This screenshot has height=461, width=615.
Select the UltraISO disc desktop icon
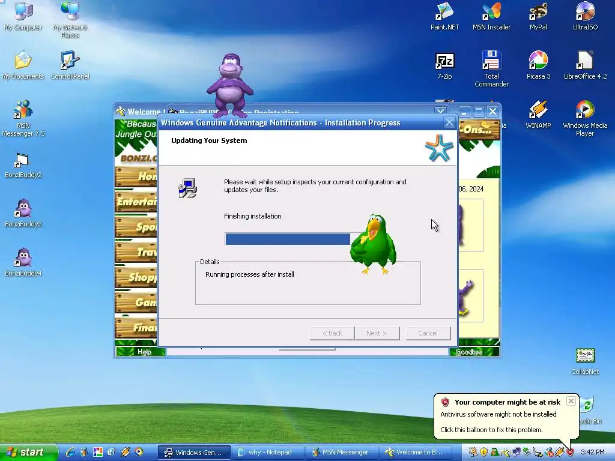585,16
